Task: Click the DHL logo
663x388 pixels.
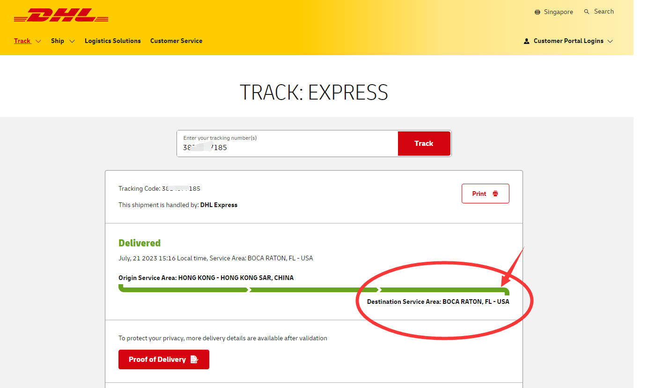Action: tap(61, 15)
